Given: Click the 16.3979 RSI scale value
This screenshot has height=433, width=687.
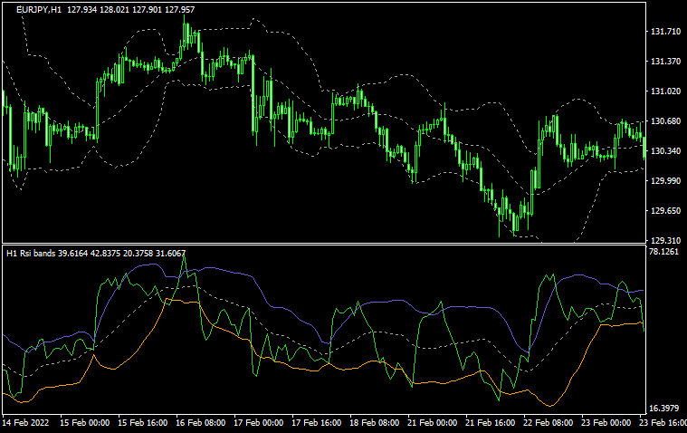Looking at the screenshot, I should (663, 409).
